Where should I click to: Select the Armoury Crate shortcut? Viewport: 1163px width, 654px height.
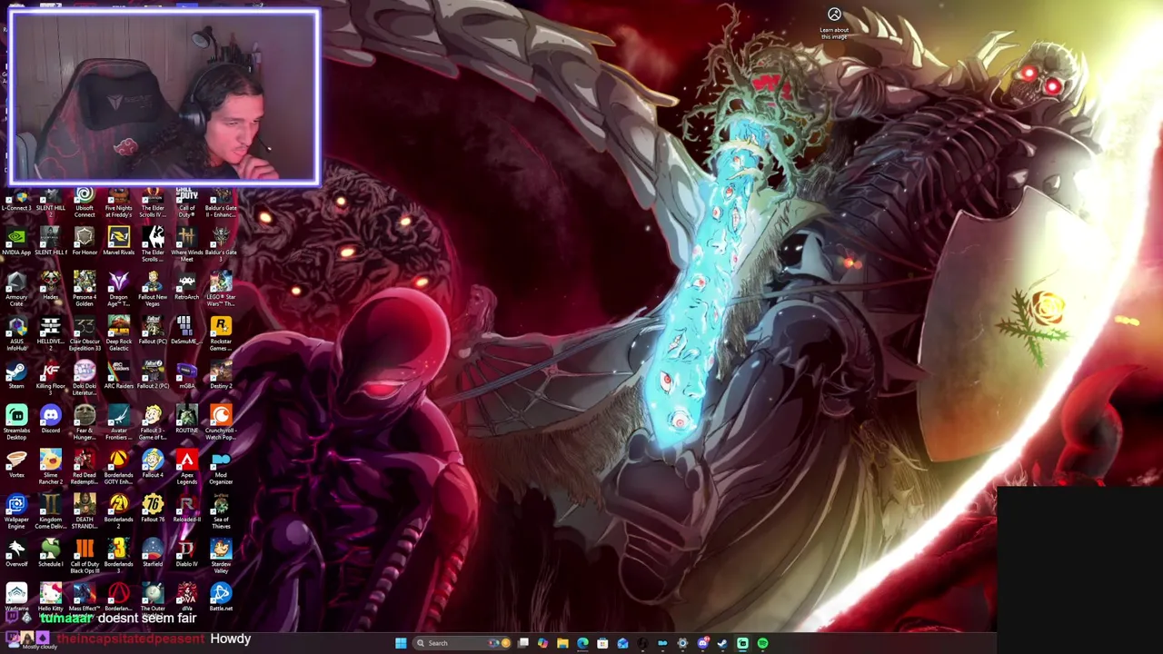16,290
